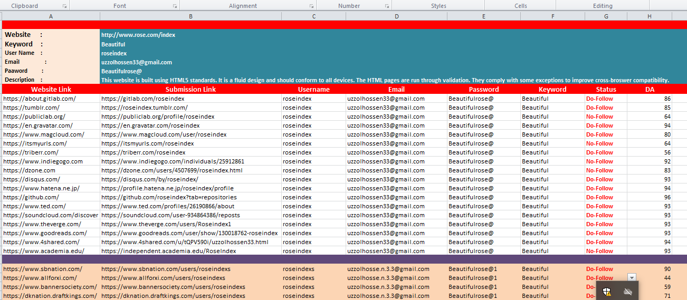This screenshot has height=300, width=687.
Task: Select https://www.academia.edu/ website cell
Action: coord(51,251)
